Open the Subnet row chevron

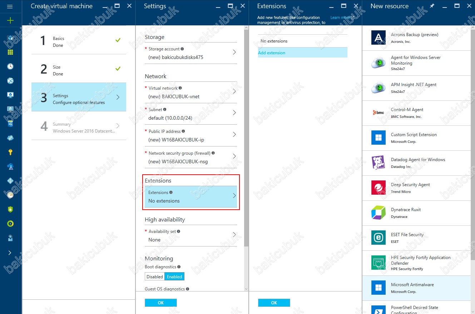pos(234,113)
